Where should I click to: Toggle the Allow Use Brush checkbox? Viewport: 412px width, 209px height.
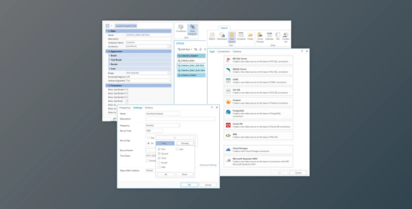pos(127,101)
